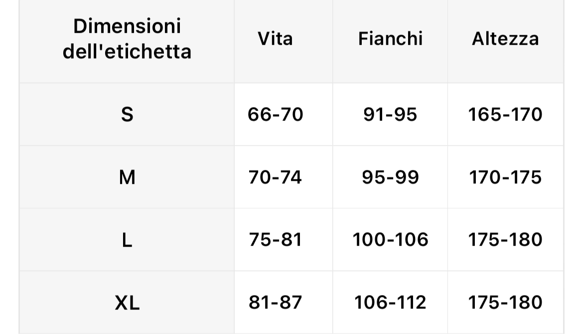The height and width of the screenshot is (334, 583).
Task: Click the Fianchi column header
Action: coord(390,39)
